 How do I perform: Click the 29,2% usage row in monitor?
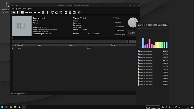[153, 69]
